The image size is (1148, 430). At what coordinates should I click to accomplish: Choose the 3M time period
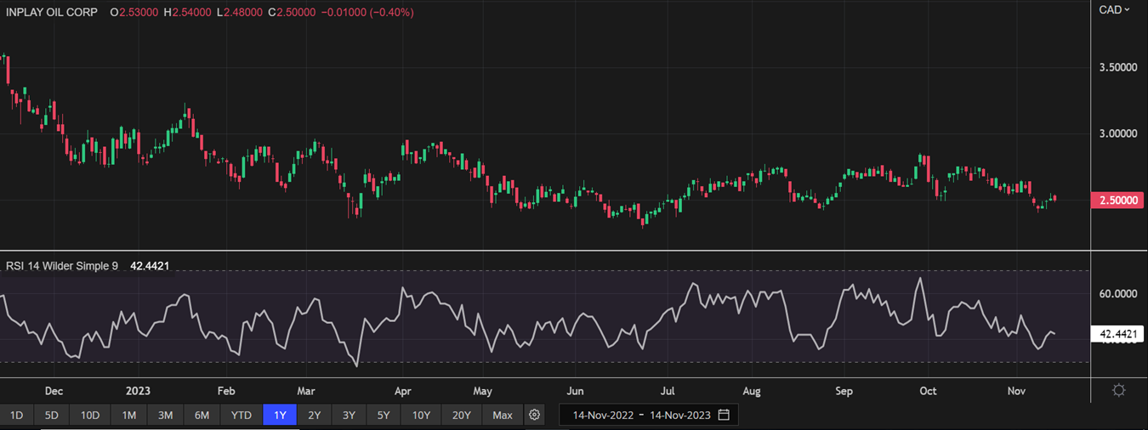click(165, 415)
